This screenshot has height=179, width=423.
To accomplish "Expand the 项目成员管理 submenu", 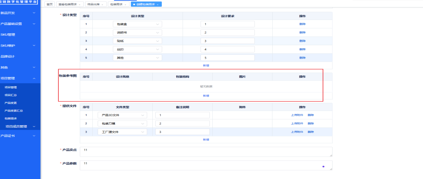I will (34, 127).
